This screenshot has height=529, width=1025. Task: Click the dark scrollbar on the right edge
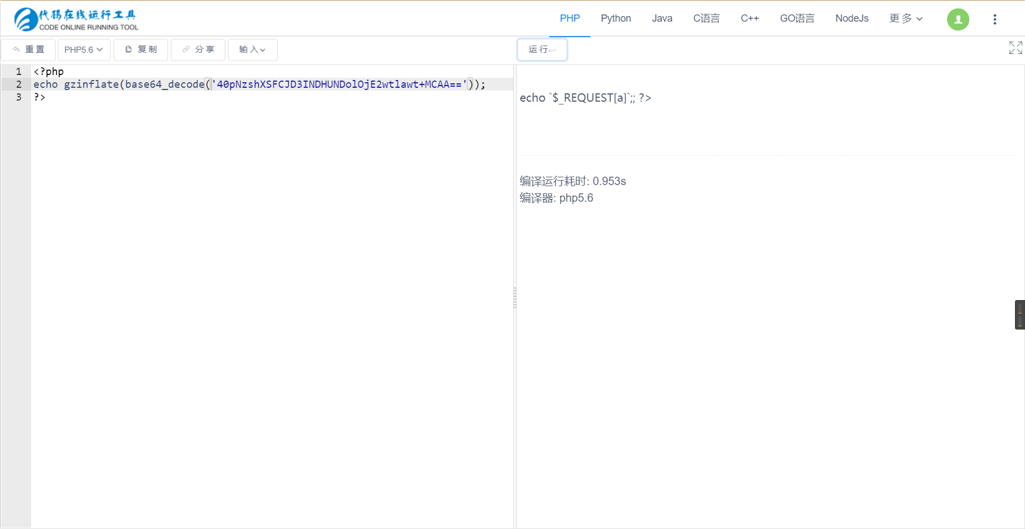tap(1020, 314)
